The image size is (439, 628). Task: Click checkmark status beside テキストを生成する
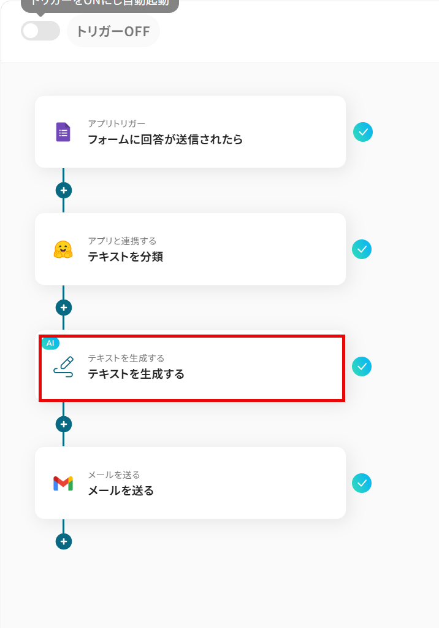click(x=362, y=366)
